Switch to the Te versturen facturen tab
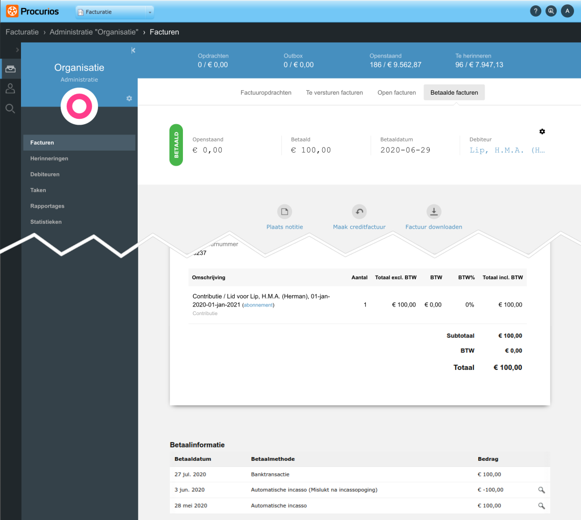 point(334,92)
